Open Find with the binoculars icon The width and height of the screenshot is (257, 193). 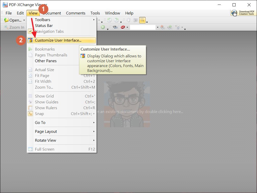click(x=115, y=27)
